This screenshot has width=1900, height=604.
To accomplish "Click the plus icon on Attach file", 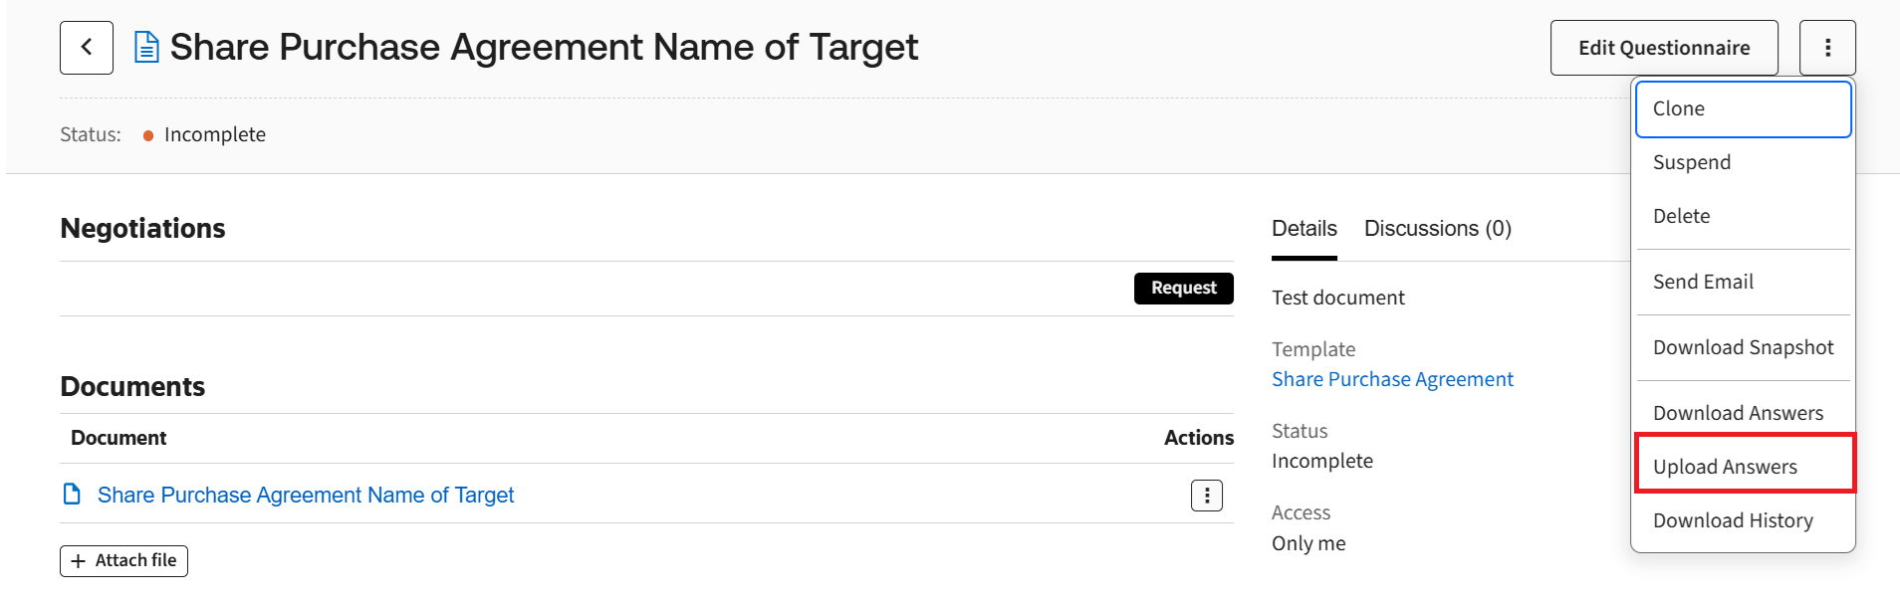I will pyautogui.click(x=79, y=561).
